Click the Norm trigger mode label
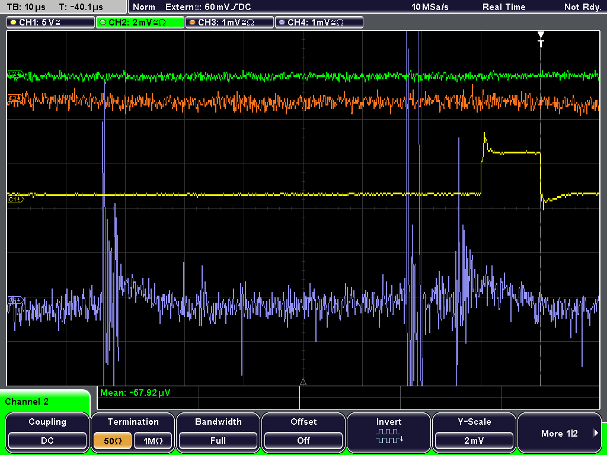Viewport: 607px width, 455px height. [x=143, y=7]
